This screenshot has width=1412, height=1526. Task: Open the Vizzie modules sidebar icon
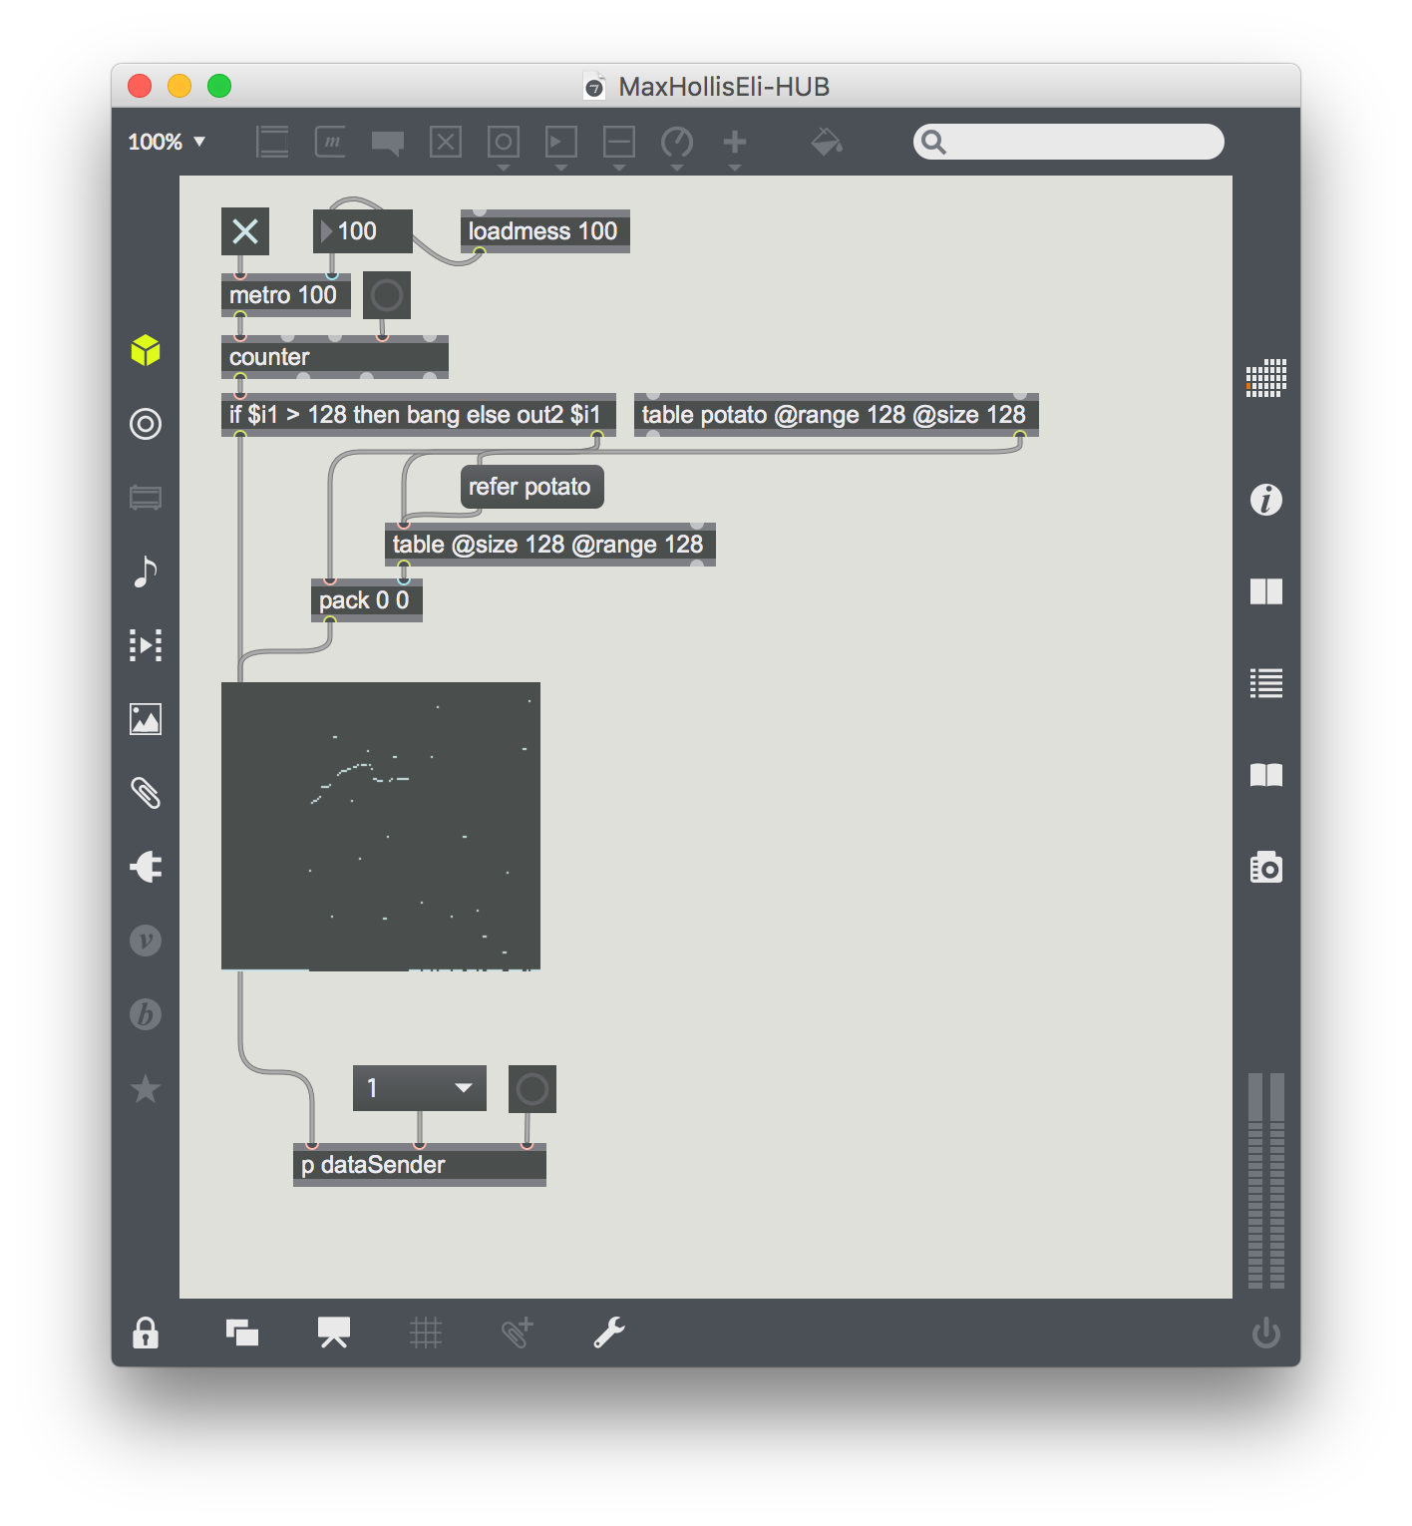(x=146, y=941)
